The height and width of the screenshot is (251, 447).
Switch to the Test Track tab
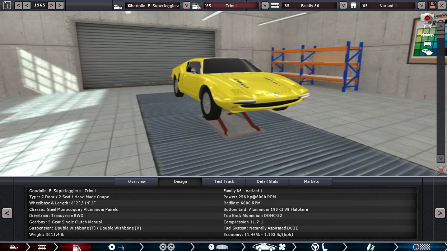[x=224, y=181]
